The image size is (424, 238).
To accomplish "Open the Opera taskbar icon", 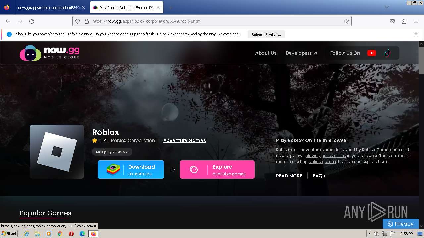I will (x=71, y=234).
